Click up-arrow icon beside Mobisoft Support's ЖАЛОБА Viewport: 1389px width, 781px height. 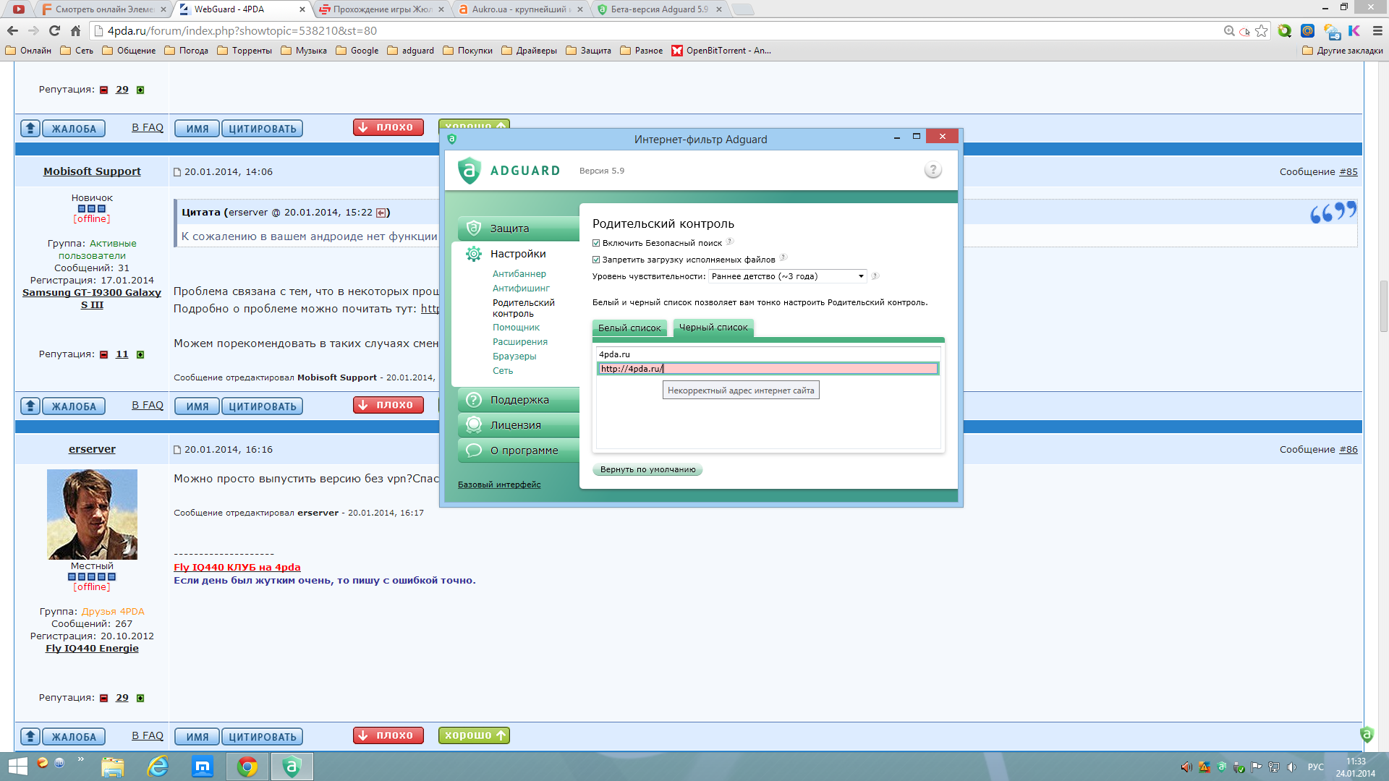(x=30, y=406)
